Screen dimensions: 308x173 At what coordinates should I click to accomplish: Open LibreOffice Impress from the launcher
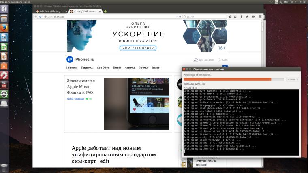tap(4, 57)
